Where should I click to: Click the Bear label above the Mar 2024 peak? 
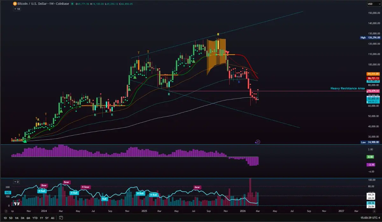coord(66,182)
